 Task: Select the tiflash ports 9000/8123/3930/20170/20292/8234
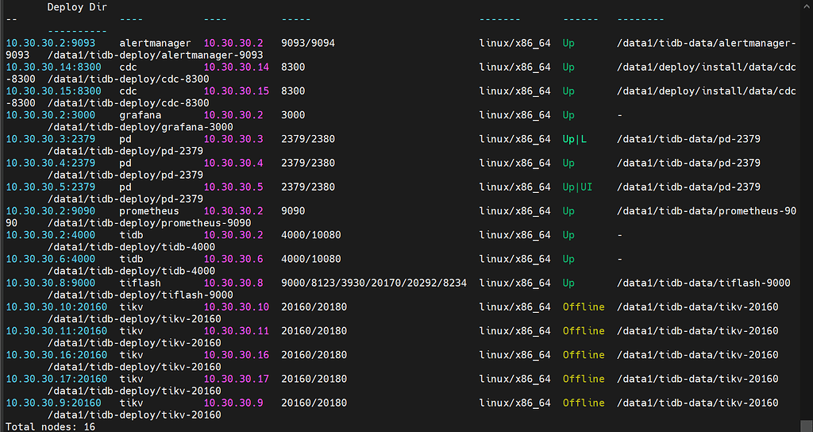point(373,283)
